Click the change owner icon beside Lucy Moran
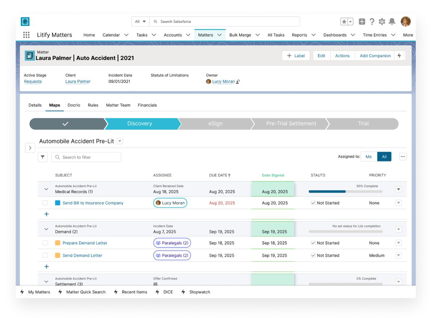435x326 pixels. coord(238,81)
